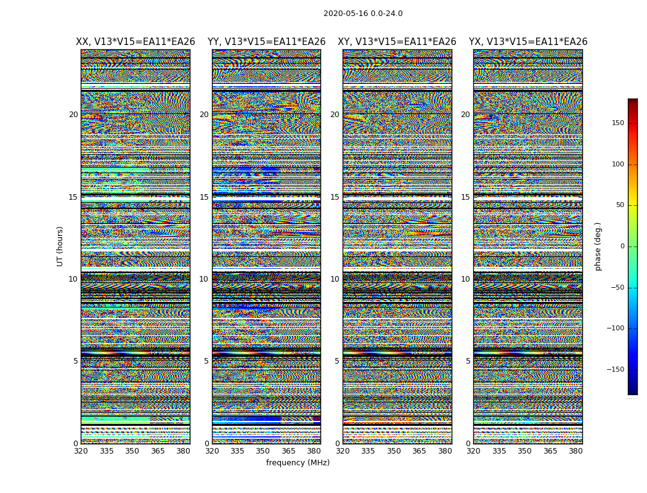
Task: Click XX plot y-axis tick 10
Action: pyautogui.click(x=73, y=279)
